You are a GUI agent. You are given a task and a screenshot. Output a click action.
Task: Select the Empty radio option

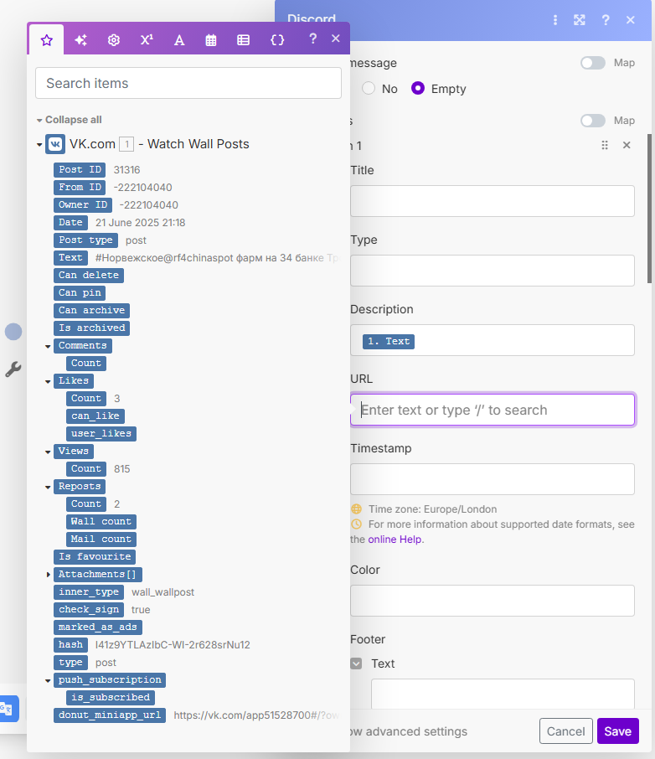418,89
